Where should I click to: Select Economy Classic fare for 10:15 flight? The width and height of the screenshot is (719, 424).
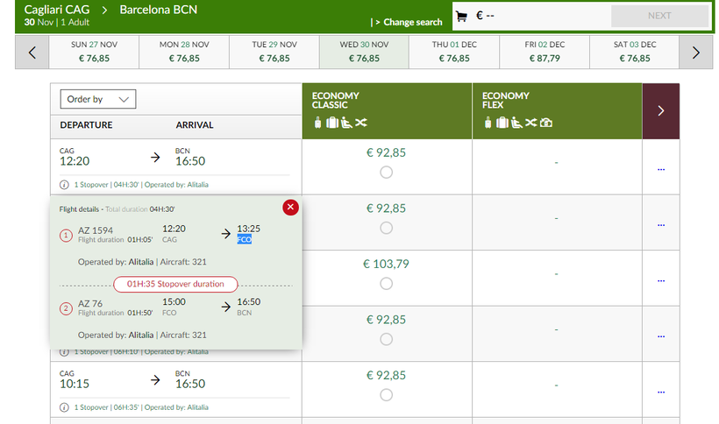[x=387, y=395]
